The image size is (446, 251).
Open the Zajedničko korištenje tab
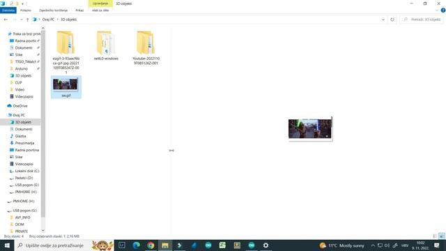[x=53, y=10]
